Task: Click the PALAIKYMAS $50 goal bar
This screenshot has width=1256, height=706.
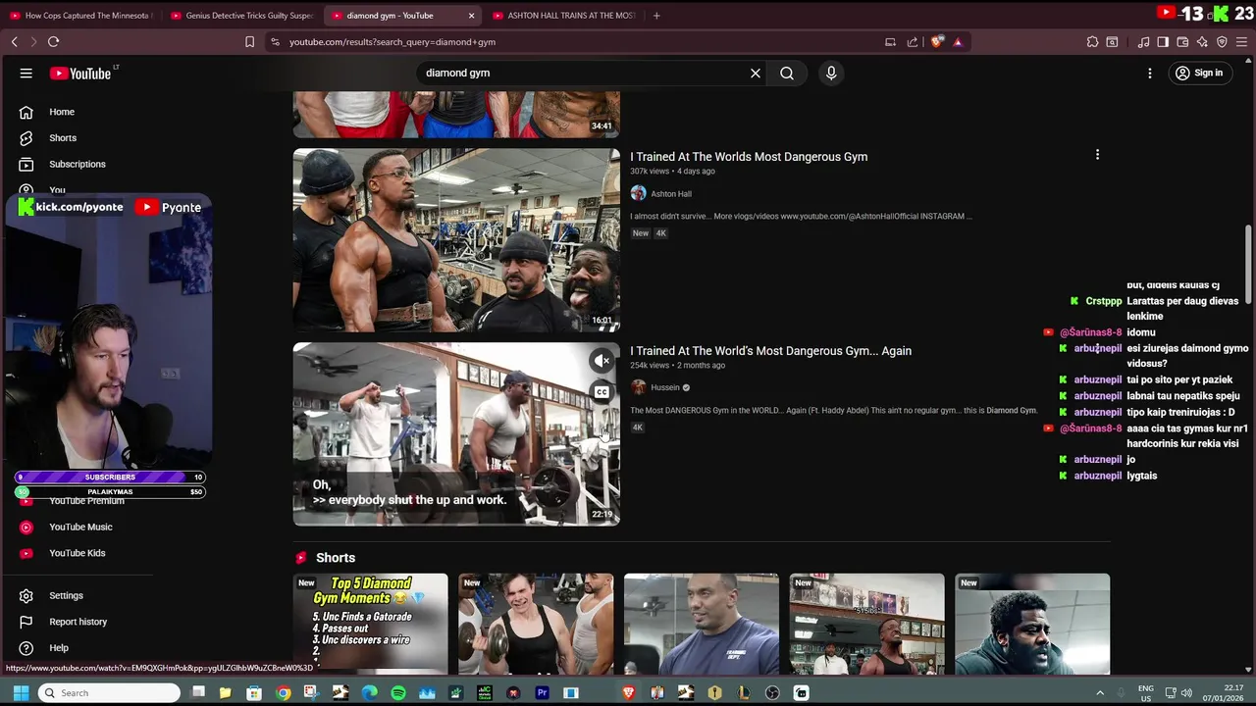Action: [110, 492]
